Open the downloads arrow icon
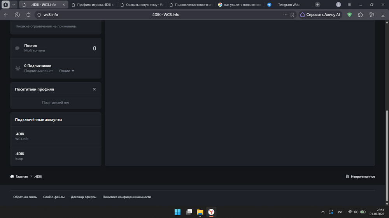The height and width of the screenshot is (218, 389). pos(383,15)
